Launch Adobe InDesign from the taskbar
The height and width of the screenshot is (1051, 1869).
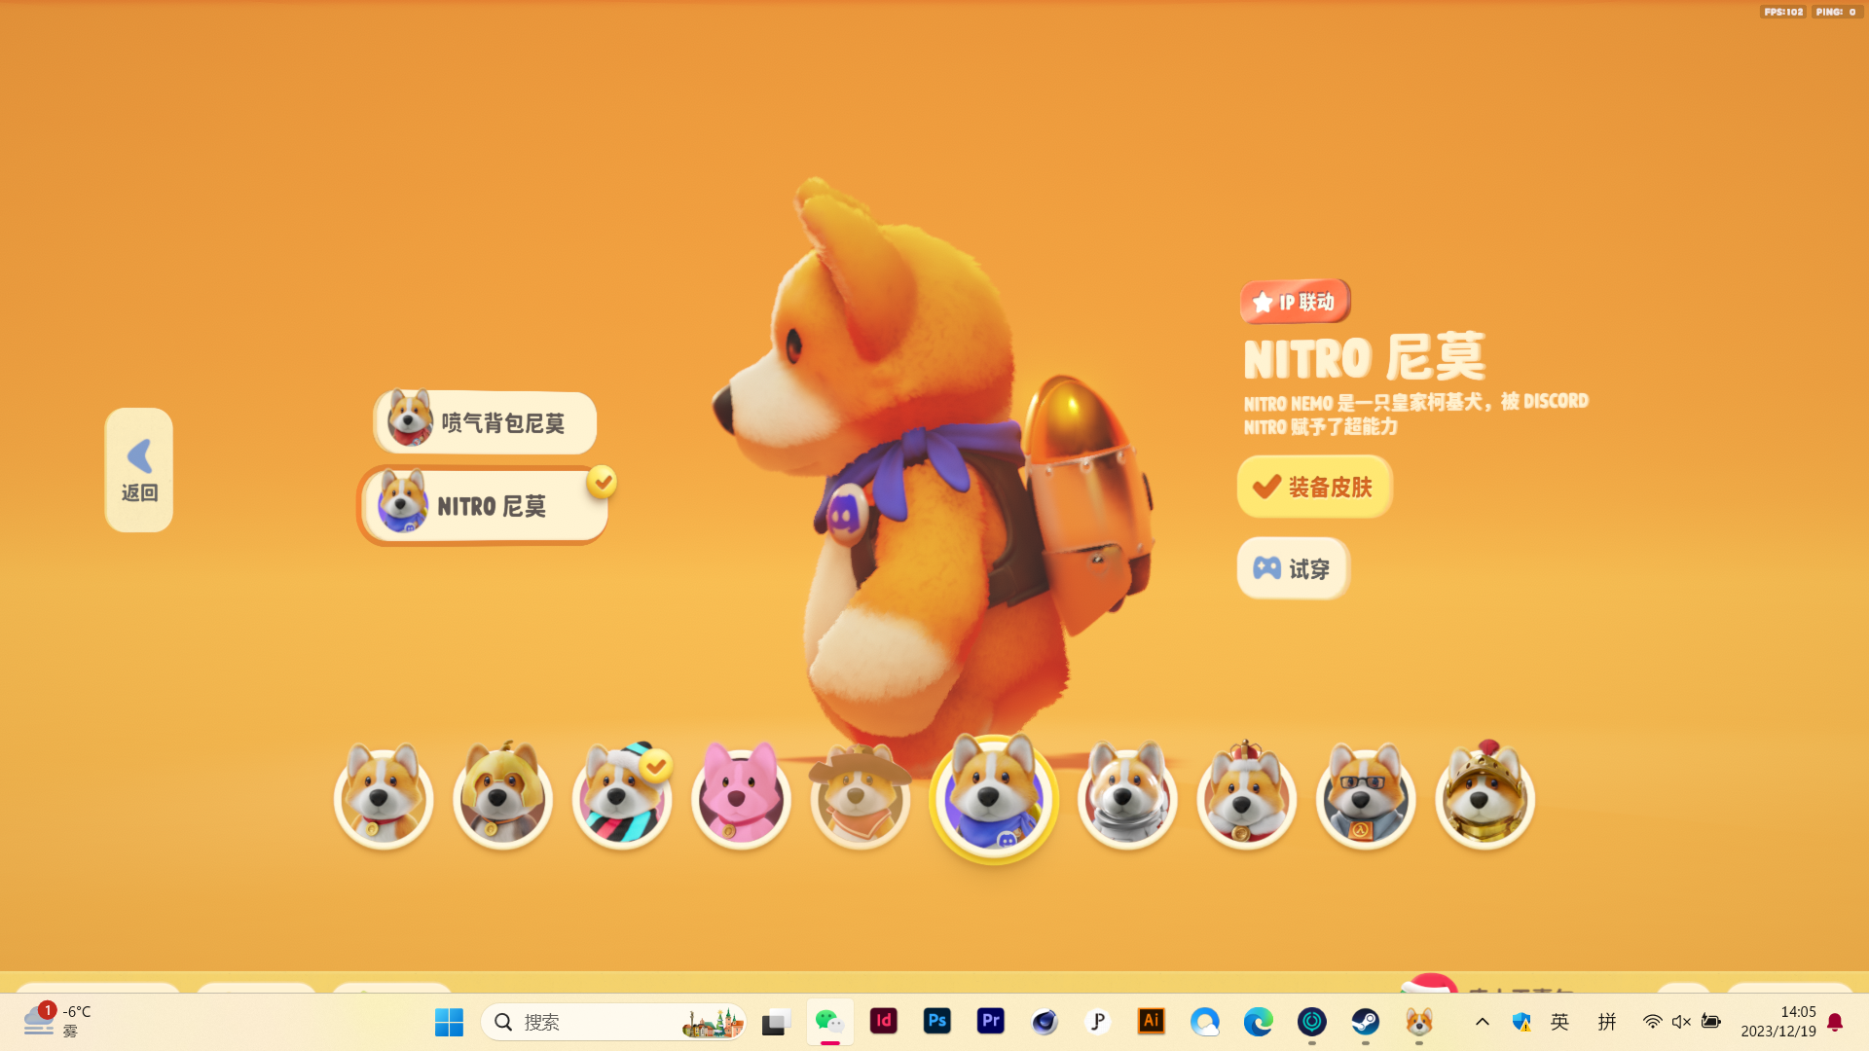884,1021
